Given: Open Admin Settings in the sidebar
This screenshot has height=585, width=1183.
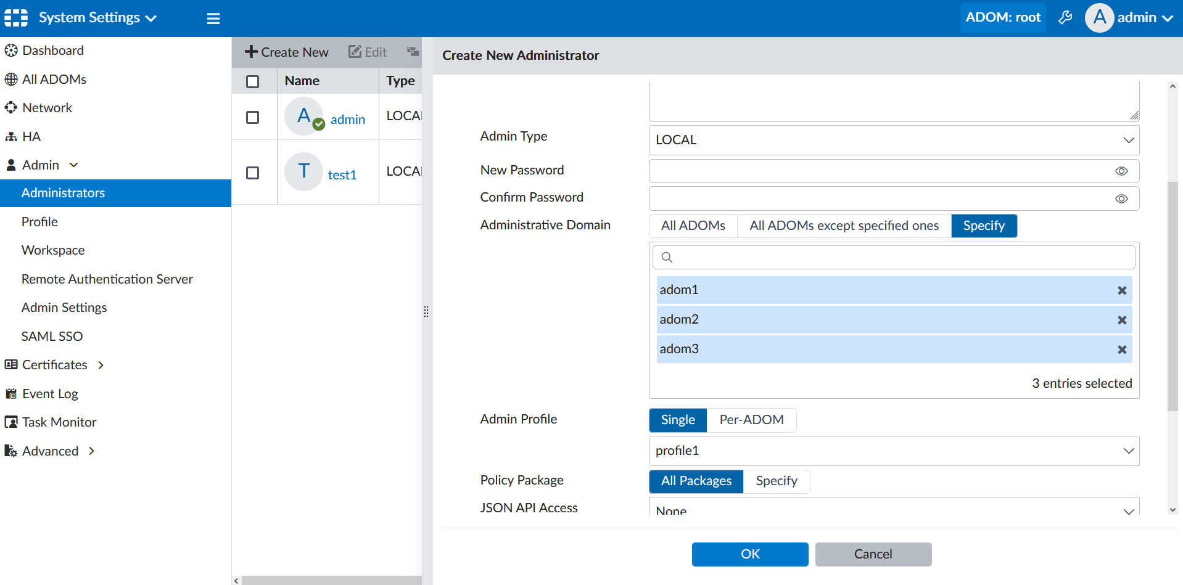Looking at the screenshot, I should point(64,308).
